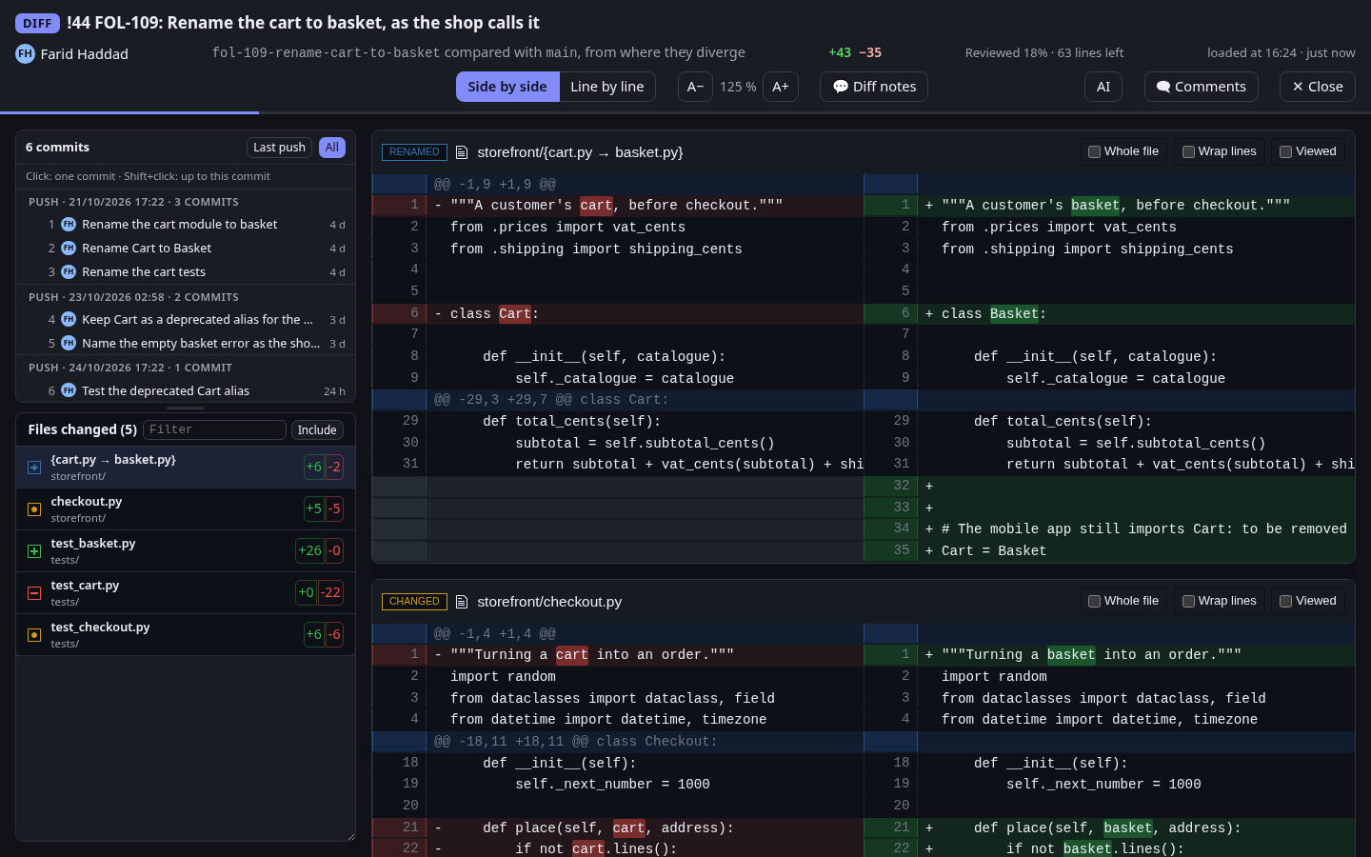This screenshot has width=1371, height=857.
Task: Enable Wrap lines for checkout.py diff
Action: (1220, 601)
